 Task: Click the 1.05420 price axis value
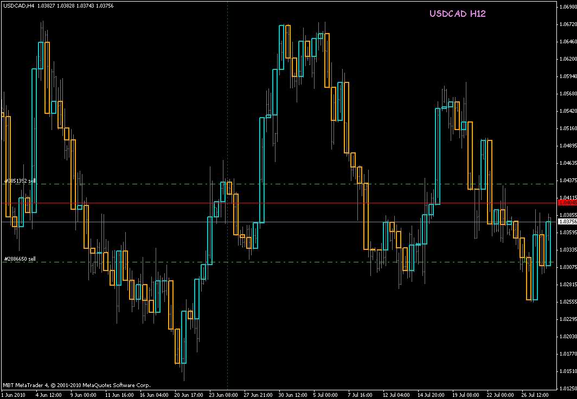tap(568, 111)
